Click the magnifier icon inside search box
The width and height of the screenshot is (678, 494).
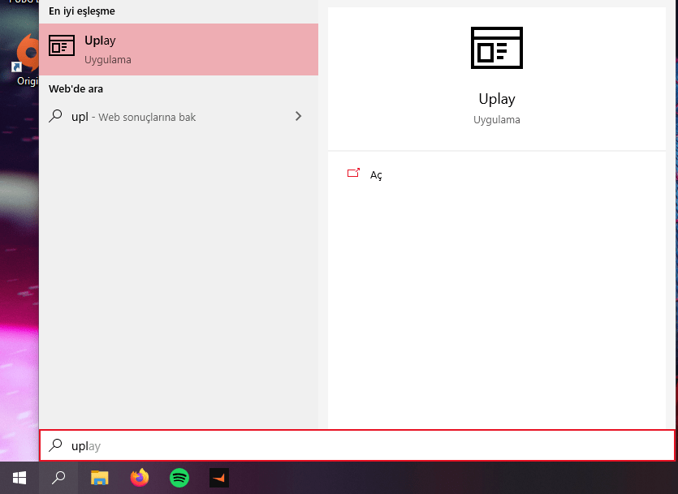coord(55,445)
